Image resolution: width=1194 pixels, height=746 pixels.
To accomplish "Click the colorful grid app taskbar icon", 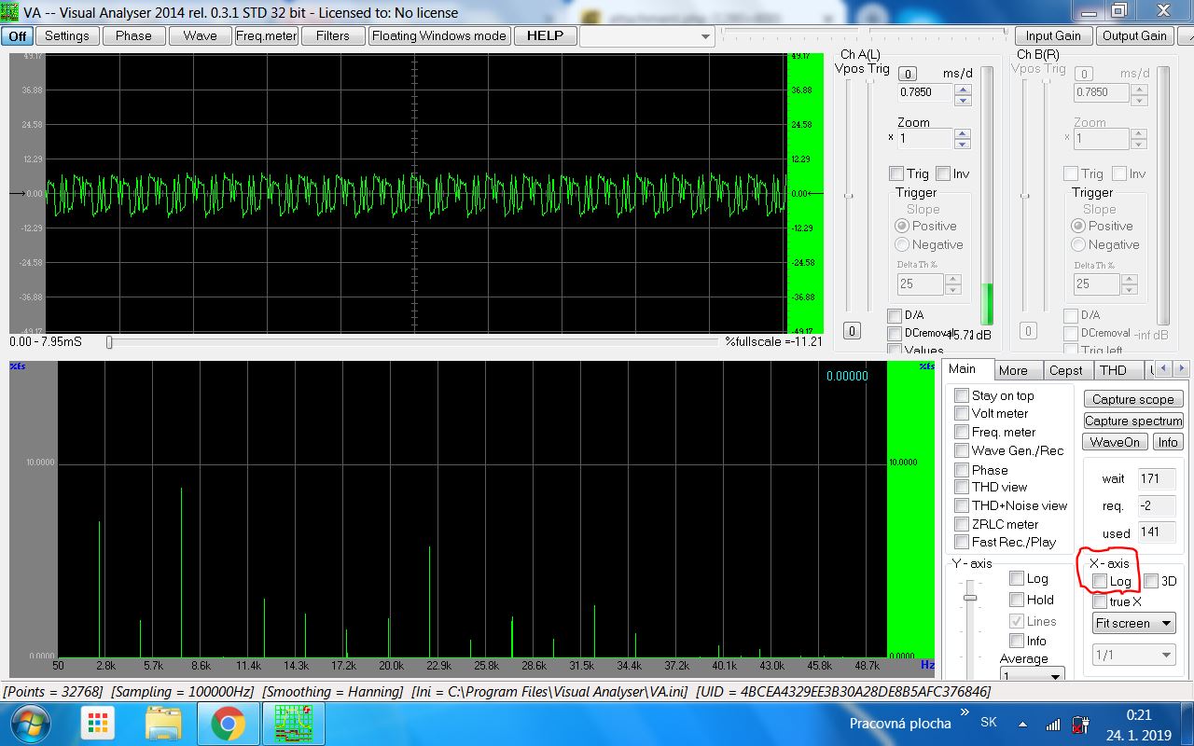I will click(98, 723).
